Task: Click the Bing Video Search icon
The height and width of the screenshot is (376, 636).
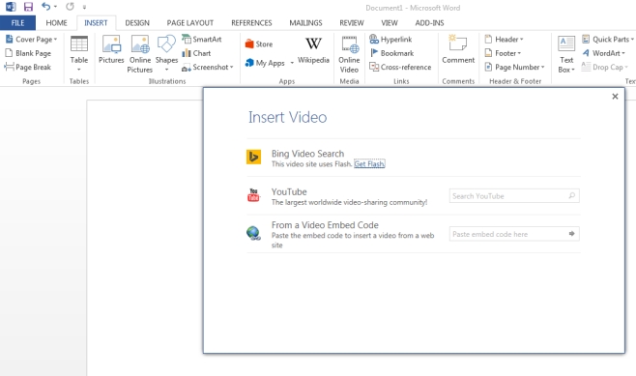Action: coord(253,157)
